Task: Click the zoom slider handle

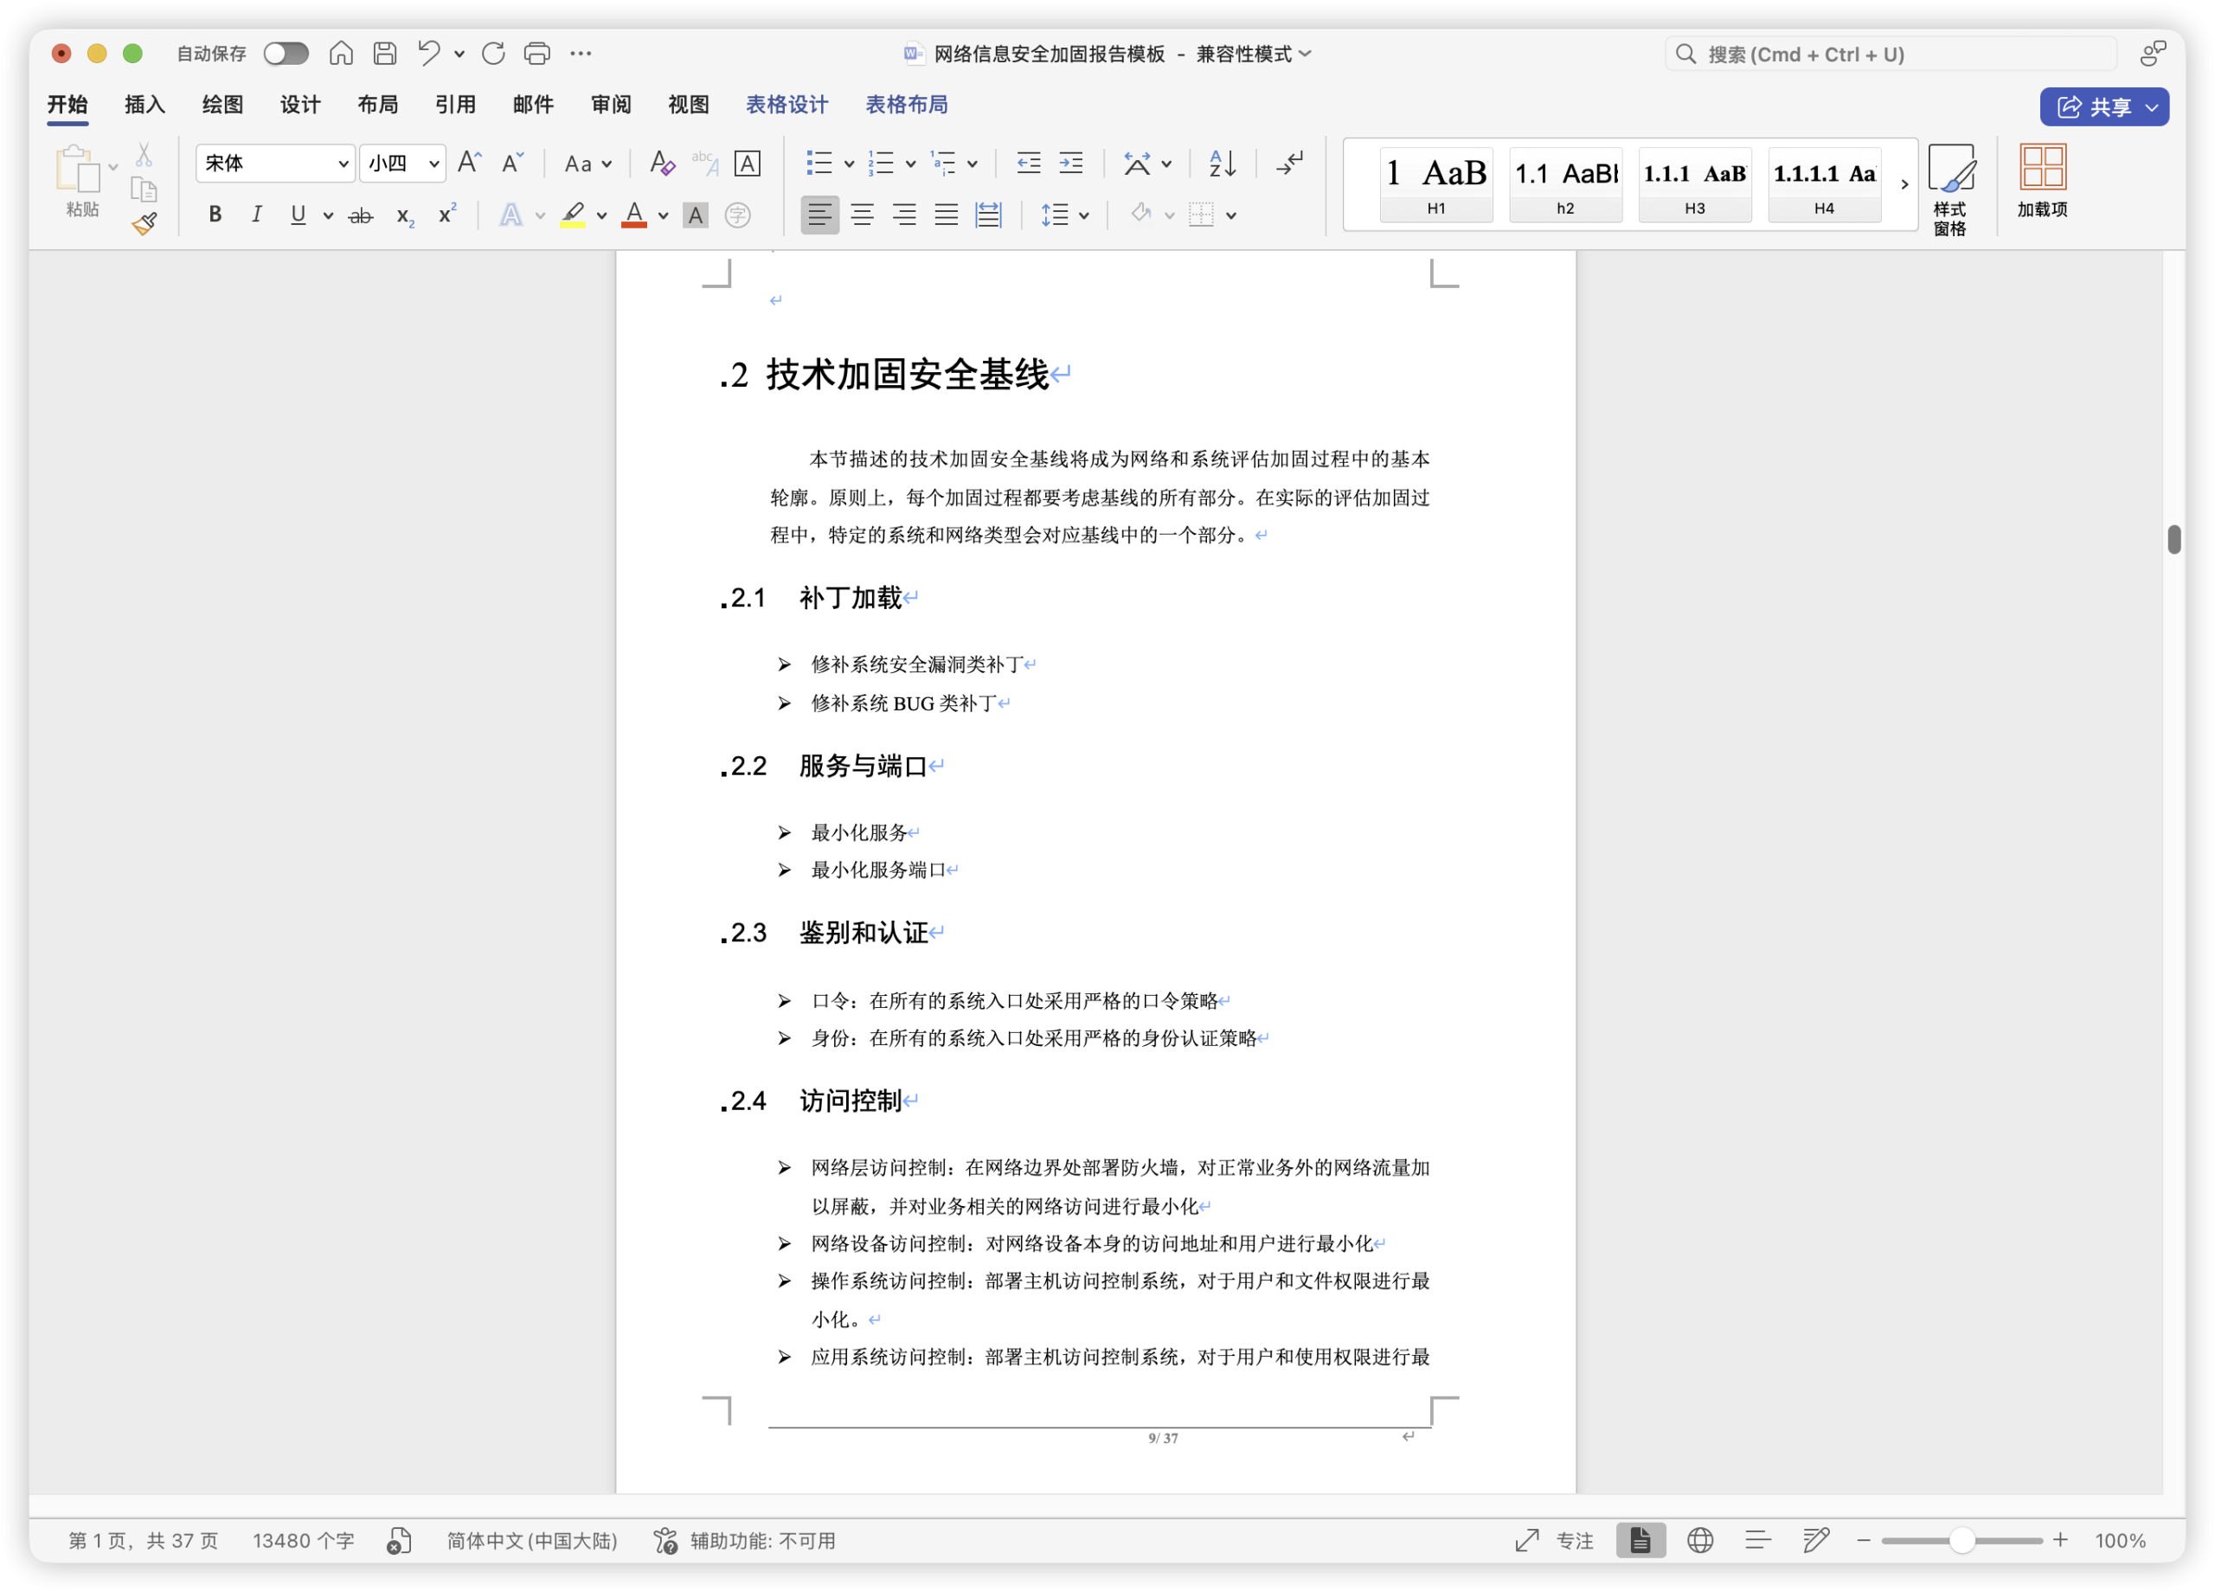Action: coord(1961,1540)
